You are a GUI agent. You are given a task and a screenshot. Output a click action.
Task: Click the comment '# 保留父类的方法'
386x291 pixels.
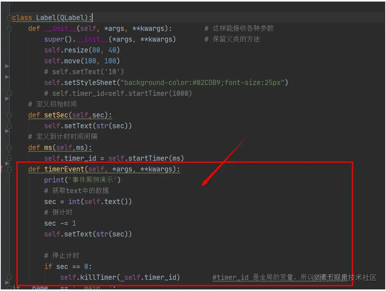pyautogui.click(x=232, y=39)
